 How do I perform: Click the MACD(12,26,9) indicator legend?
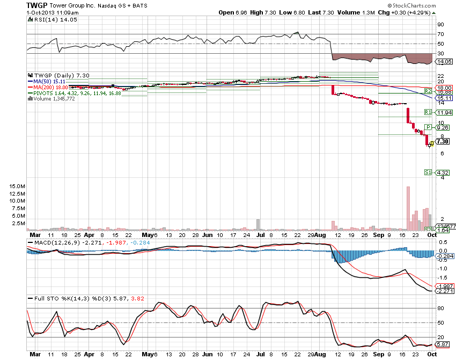(x=89, y=242)
